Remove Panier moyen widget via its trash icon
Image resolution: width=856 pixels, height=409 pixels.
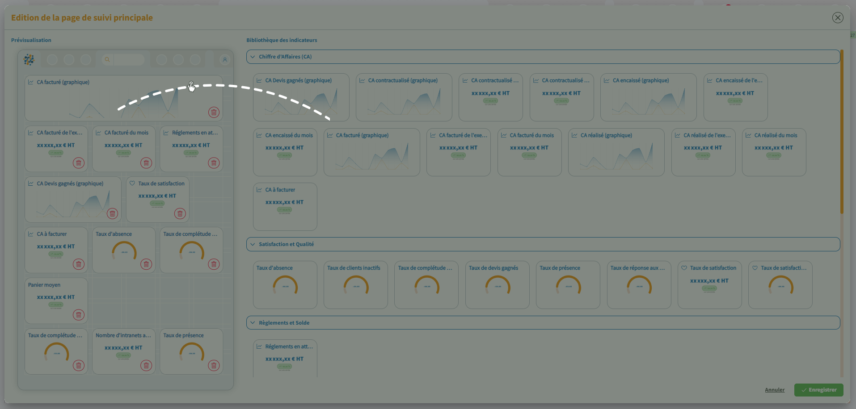[x=79, y=315]
